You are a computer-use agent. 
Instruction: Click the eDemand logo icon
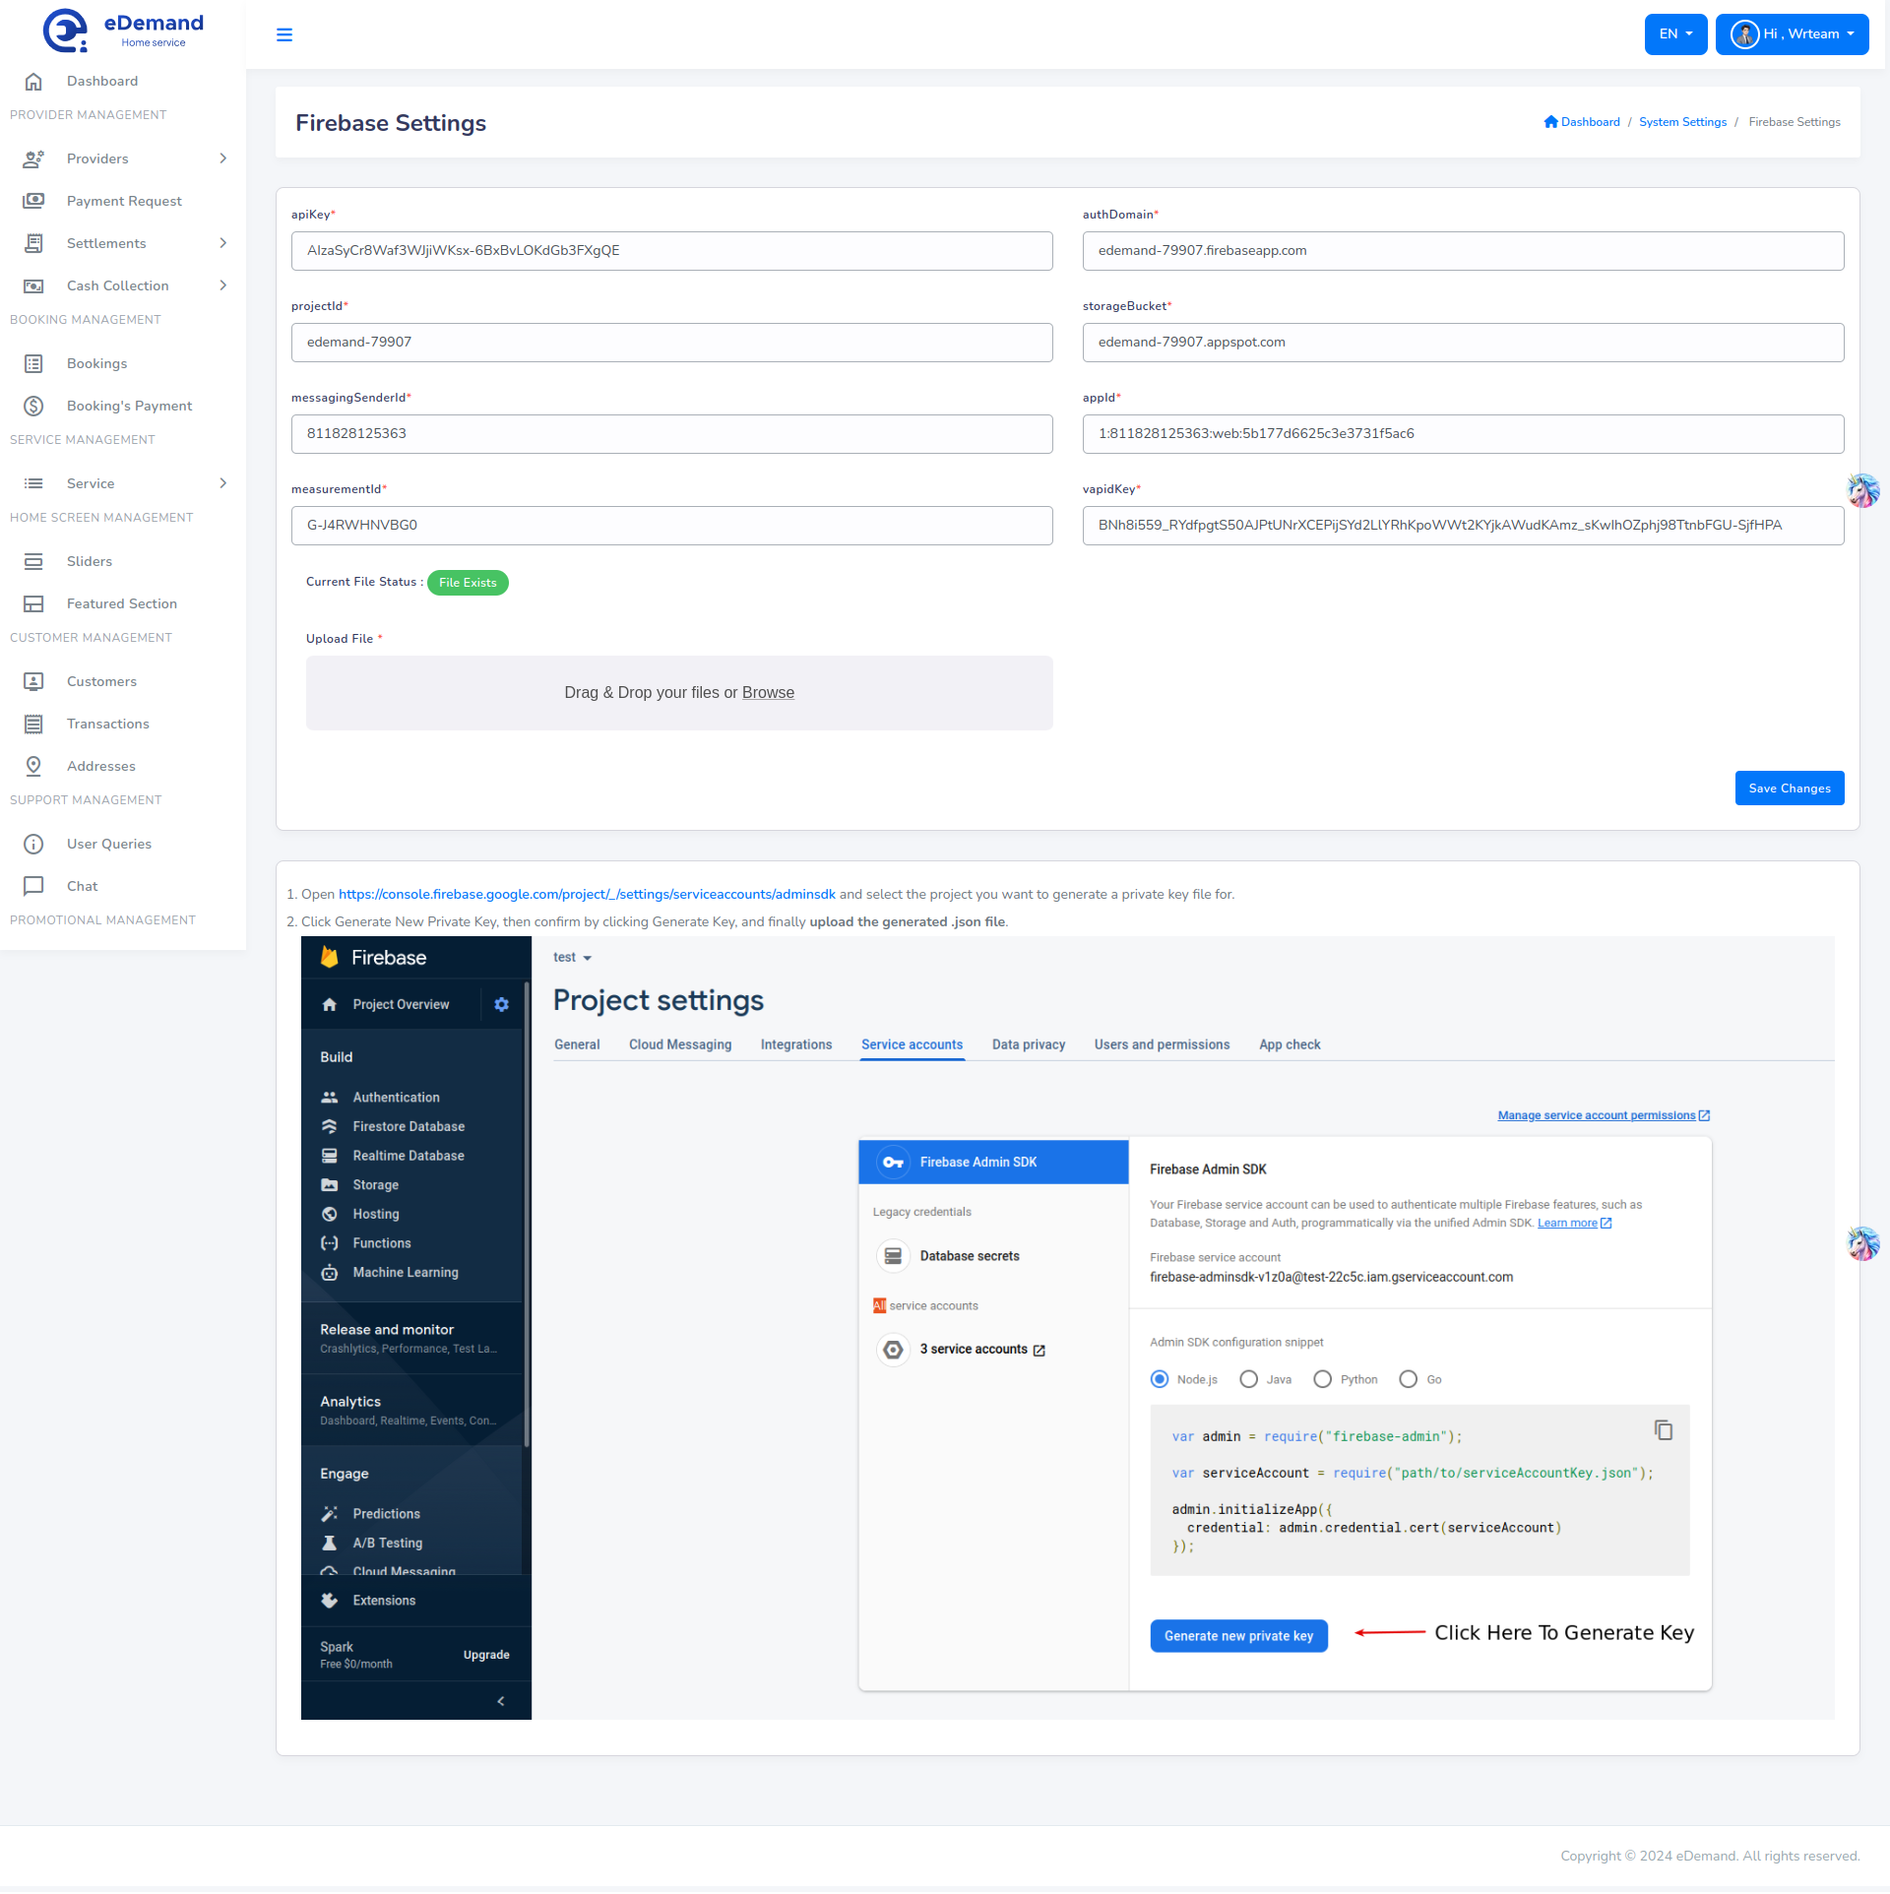[x=65, y=31]
